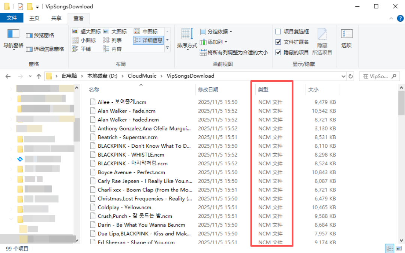The width and height of the screenshot is (405, 253).
Task: Open the address bar history dropdown
Action: point(343,76)
